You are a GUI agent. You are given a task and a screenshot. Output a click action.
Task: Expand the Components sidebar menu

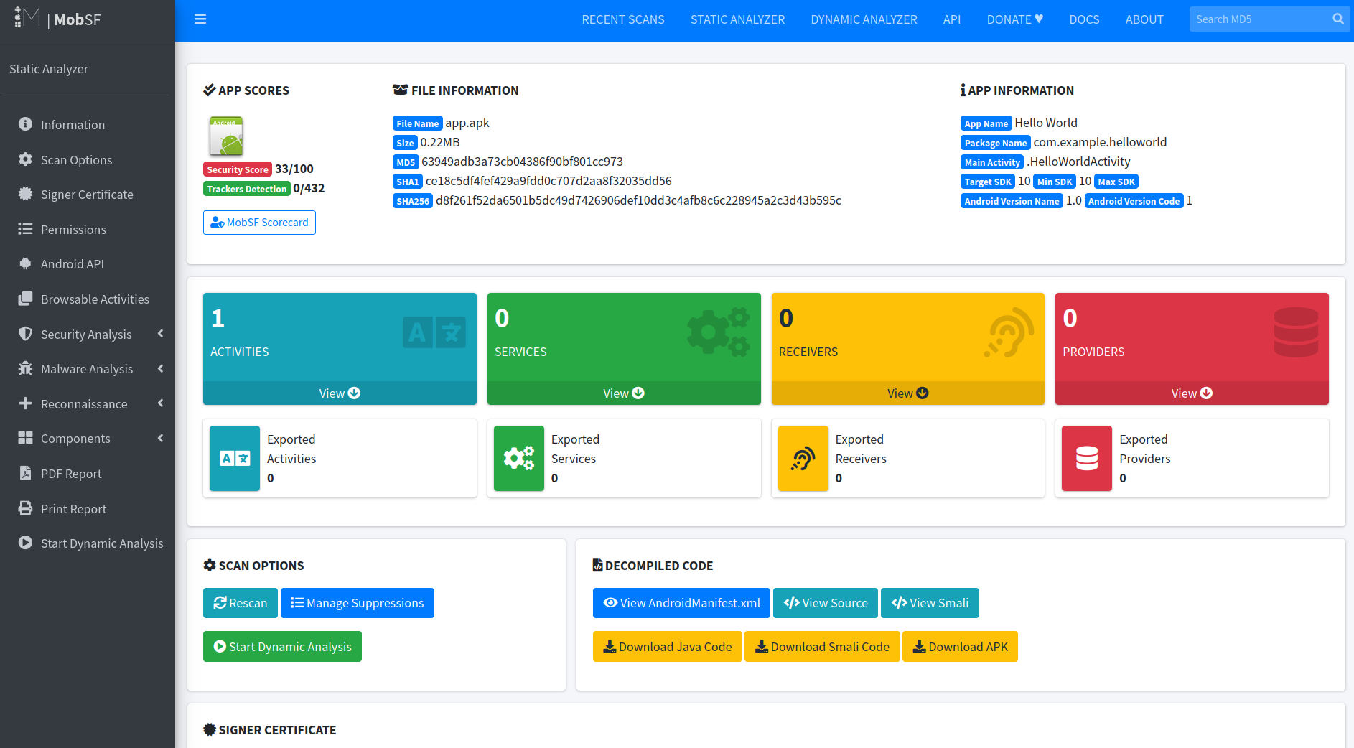pyautogui.click(x=75, y=439)
